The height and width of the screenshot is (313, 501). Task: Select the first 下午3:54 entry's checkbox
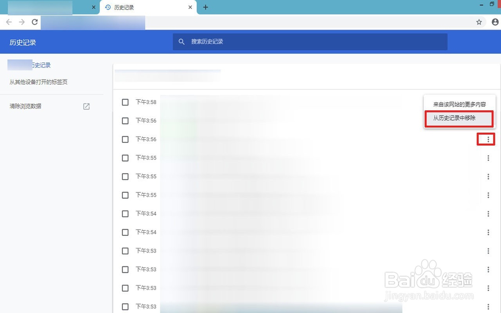pos(125,214)
